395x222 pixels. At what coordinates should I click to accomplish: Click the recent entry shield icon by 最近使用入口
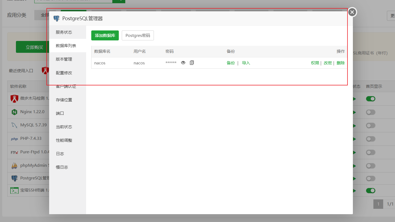45,71
